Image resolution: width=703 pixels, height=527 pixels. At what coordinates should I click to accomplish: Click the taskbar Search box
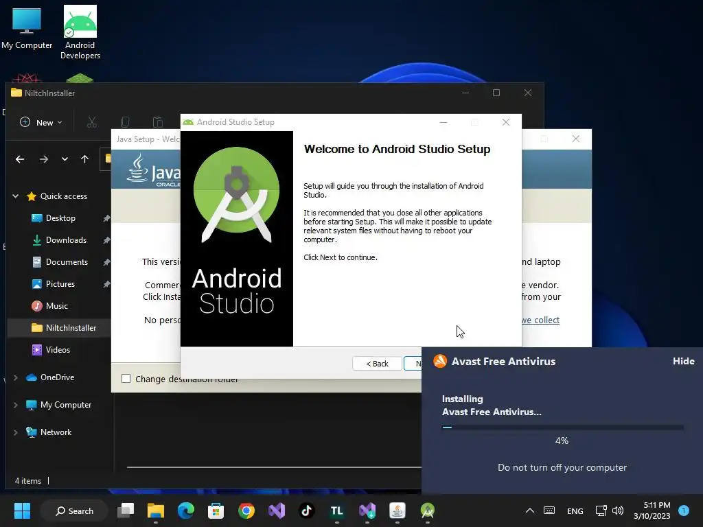74,511
